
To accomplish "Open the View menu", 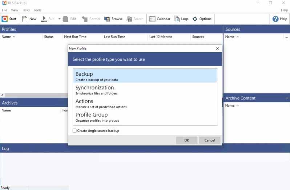I will coord(15,10).
